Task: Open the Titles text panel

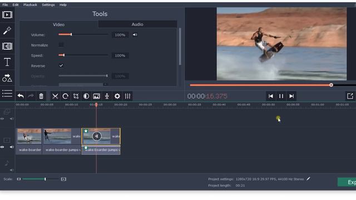Action: 7,62
